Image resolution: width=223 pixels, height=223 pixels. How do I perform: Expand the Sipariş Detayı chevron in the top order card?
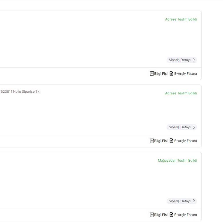tap(194, 60)
